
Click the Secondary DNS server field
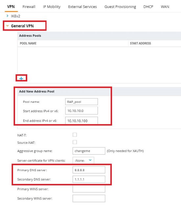tap(89, 179)
